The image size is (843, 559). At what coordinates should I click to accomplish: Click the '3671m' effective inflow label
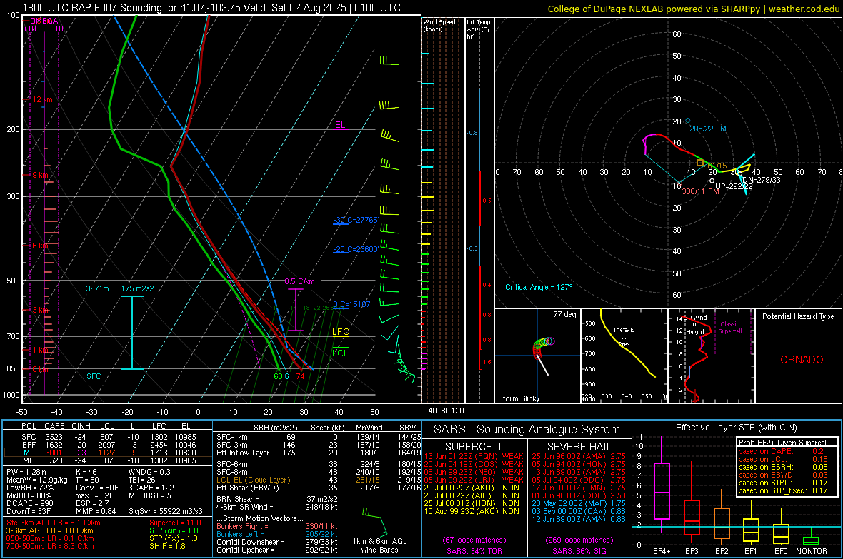tap(97, 288)
